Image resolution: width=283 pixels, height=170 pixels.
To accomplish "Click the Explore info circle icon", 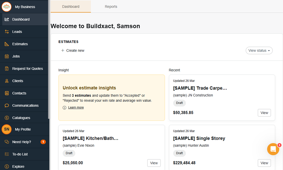I will click(x=7, y=166).
